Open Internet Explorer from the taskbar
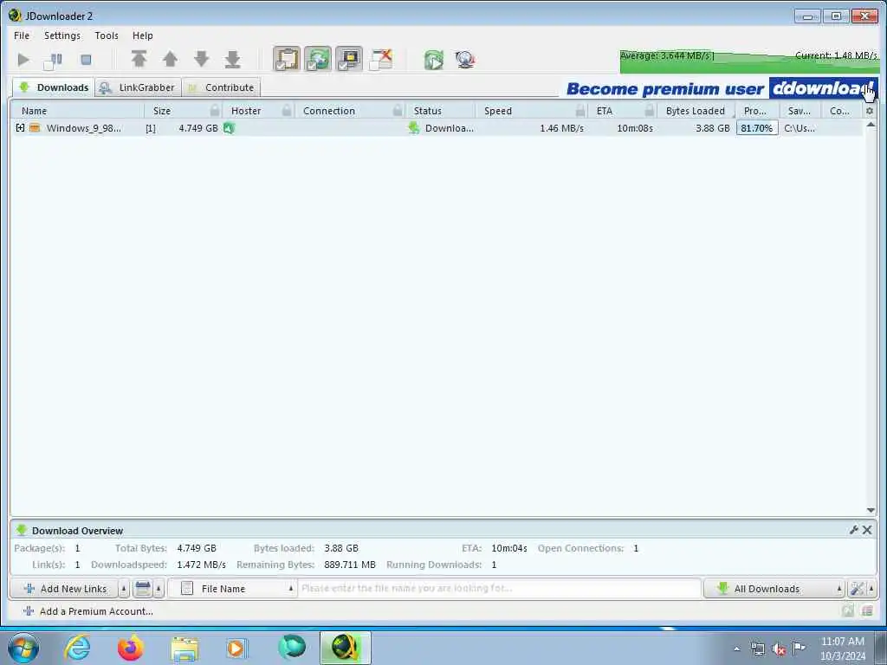The height and width of the screenshot is (665, 887). coord(77,648)
